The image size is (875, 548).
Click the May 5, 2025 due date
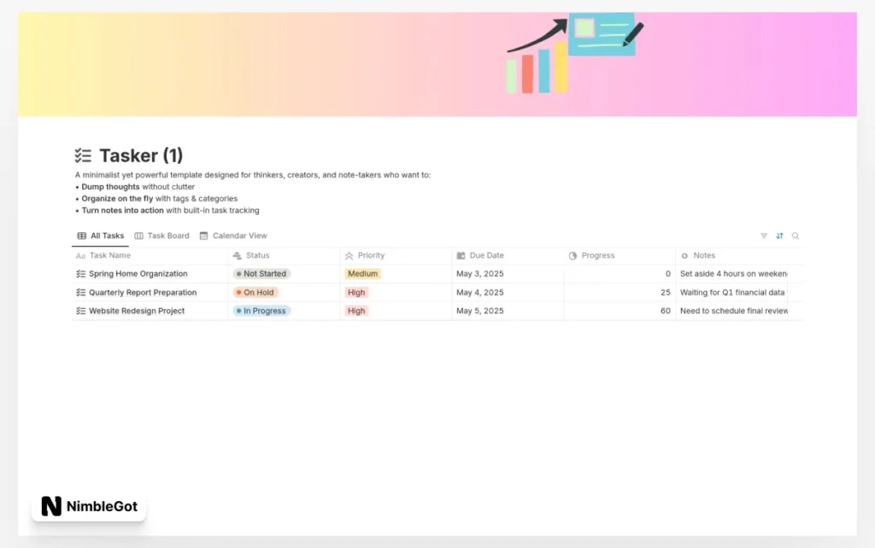coord(480,311)
